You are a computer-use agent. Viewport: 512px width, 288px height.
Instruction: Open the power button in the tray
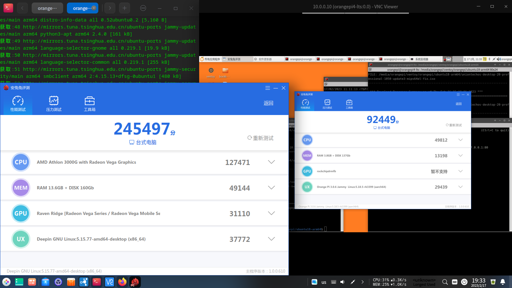464,282
